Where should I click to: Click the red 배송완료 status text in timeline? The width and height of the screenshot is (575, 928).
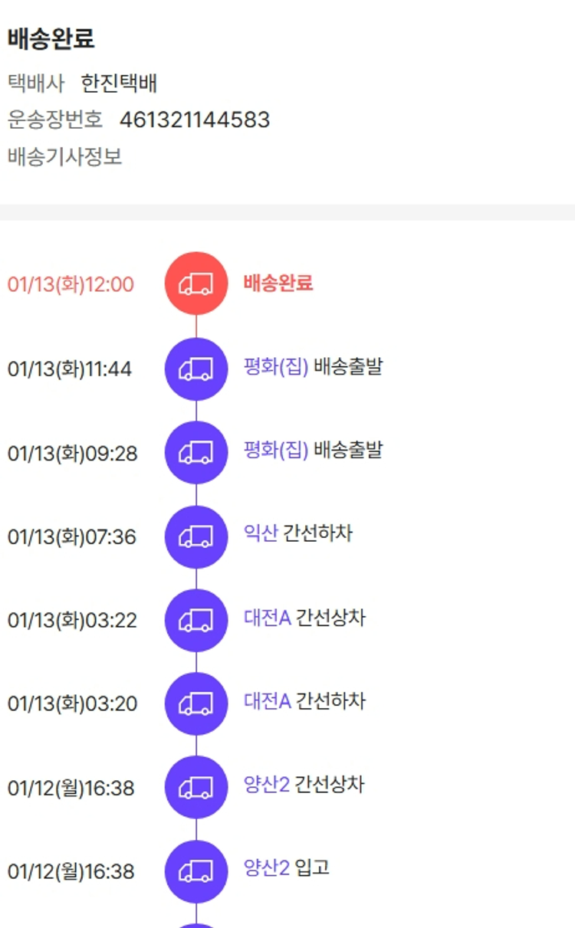tap(278, 284)
